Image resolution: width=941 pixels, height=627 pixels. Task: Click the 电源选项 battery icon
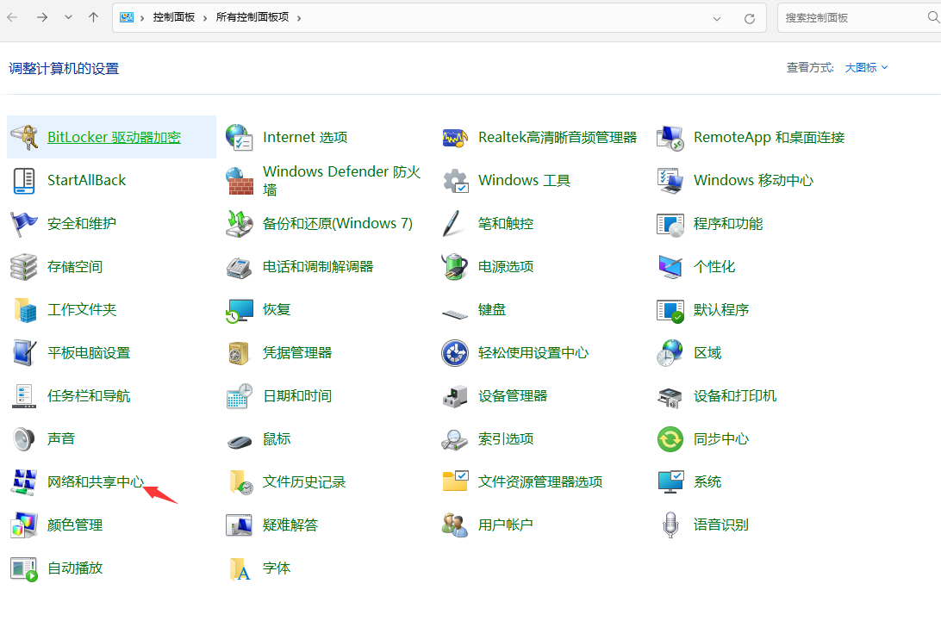pyautogui.click(x=455, y=267)
